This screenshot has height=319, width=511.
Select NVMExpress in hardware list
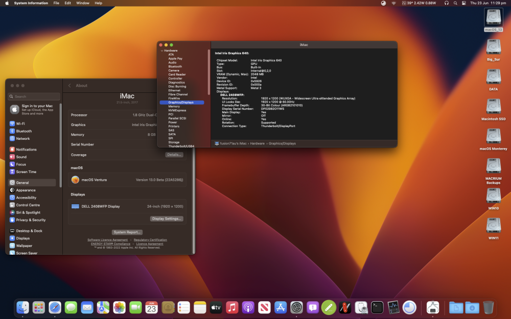(177, 110)
